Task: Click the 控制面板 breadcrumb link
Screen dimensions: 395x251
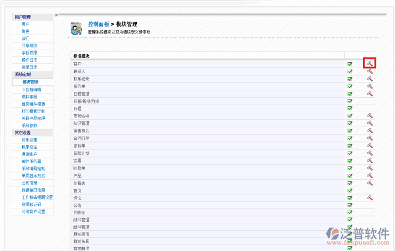Action: [x=98, y=24]
